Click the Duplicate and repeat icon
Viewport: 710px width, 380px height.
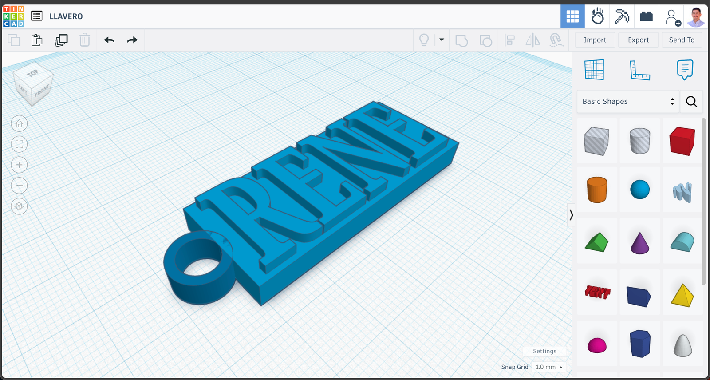point(61,40)
